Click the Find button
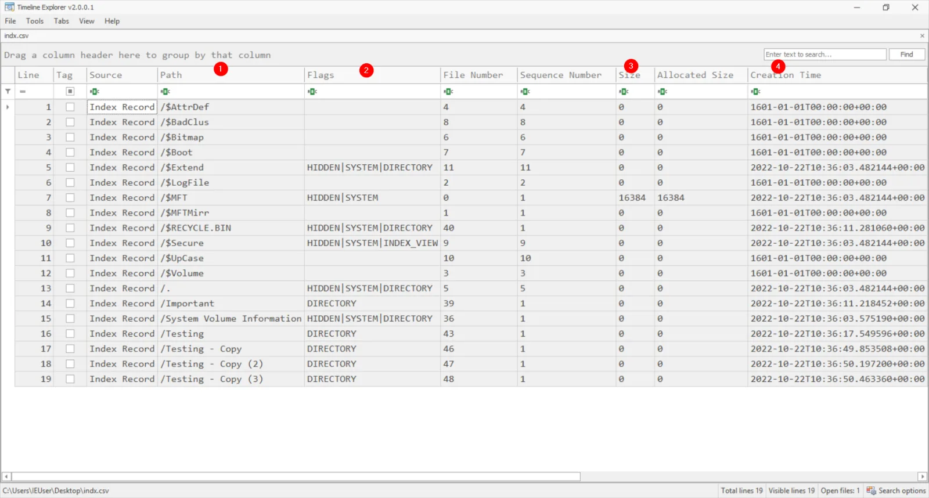The height and width of the screenshot is (498, 929). (x=906, y=55)
